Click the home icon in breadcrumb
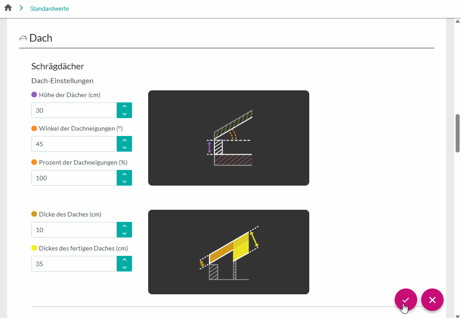Screen dimensions: 461x318 (x=8, y=8)
